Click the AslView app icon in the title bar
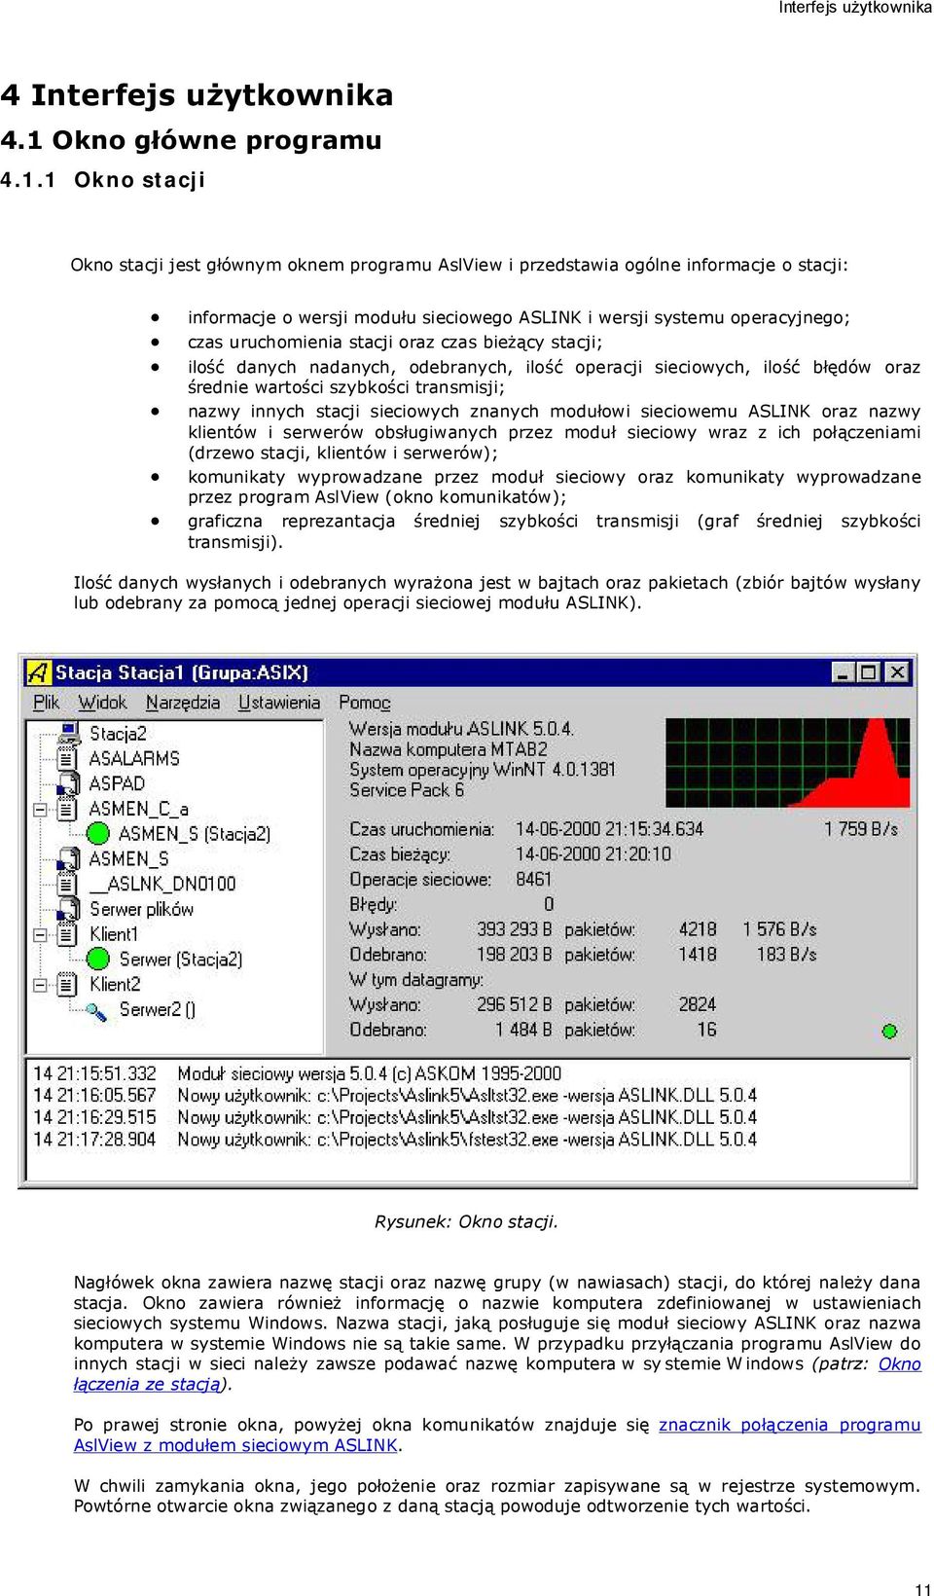 38,671
